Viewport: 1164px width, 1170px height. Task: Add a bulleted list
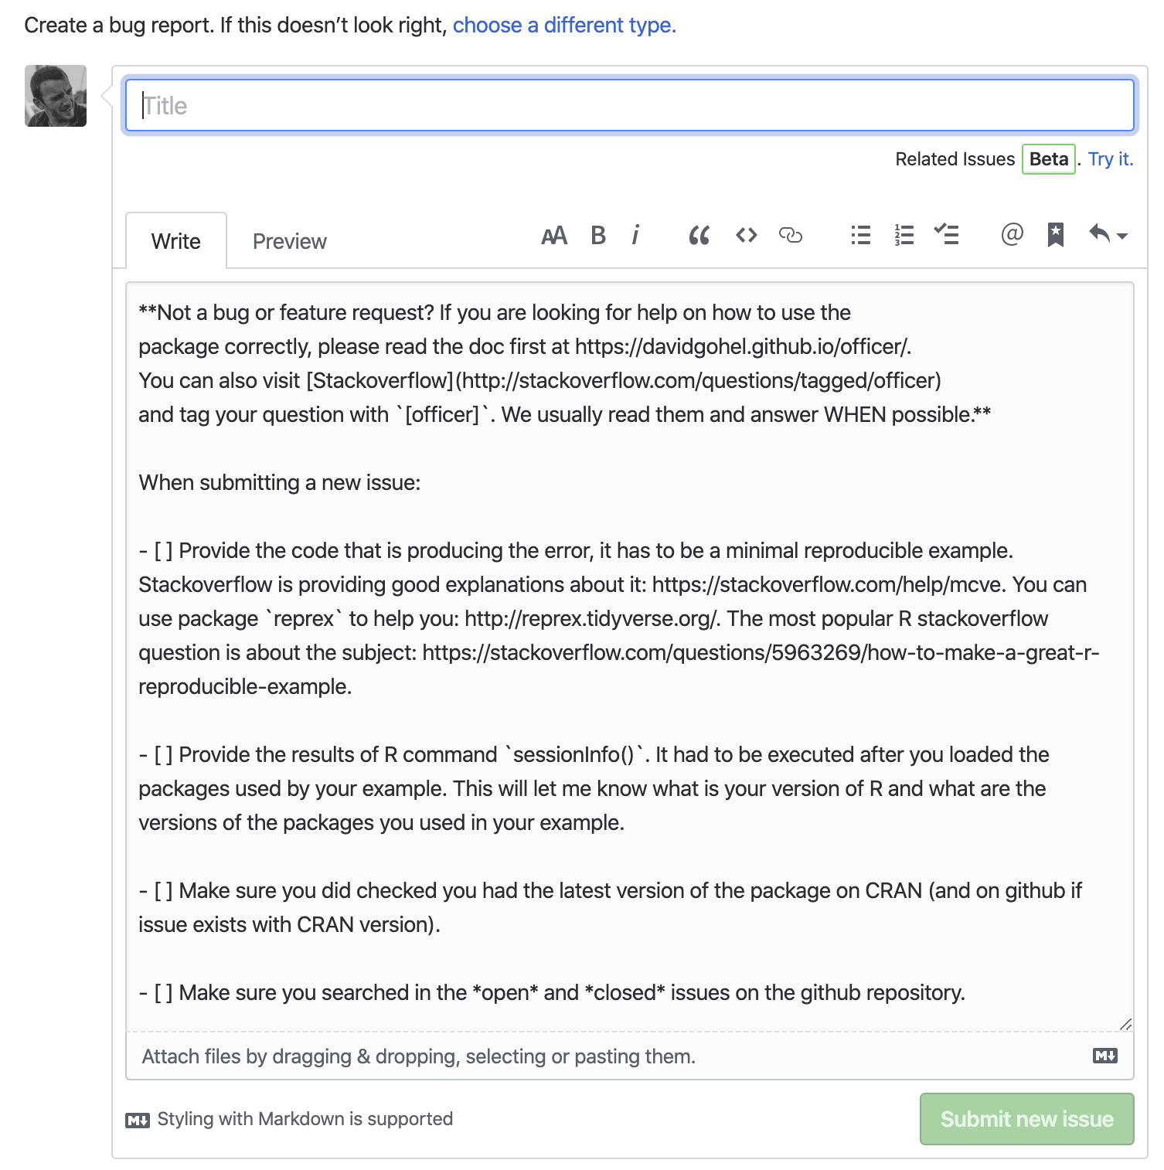point(859,236)
